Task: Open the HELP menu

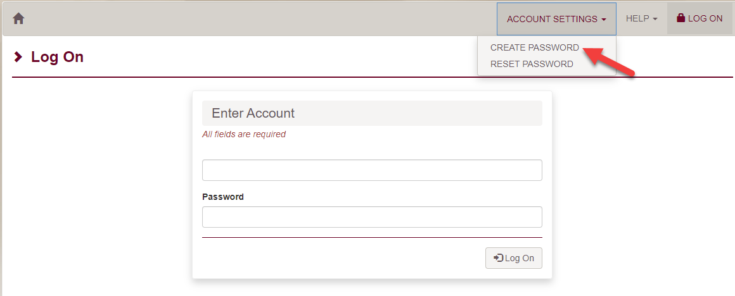Action: tap(642, 19)
